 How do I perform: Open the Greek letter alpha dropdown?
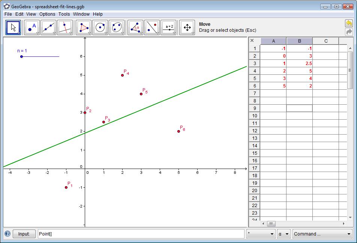click(283, 234)
